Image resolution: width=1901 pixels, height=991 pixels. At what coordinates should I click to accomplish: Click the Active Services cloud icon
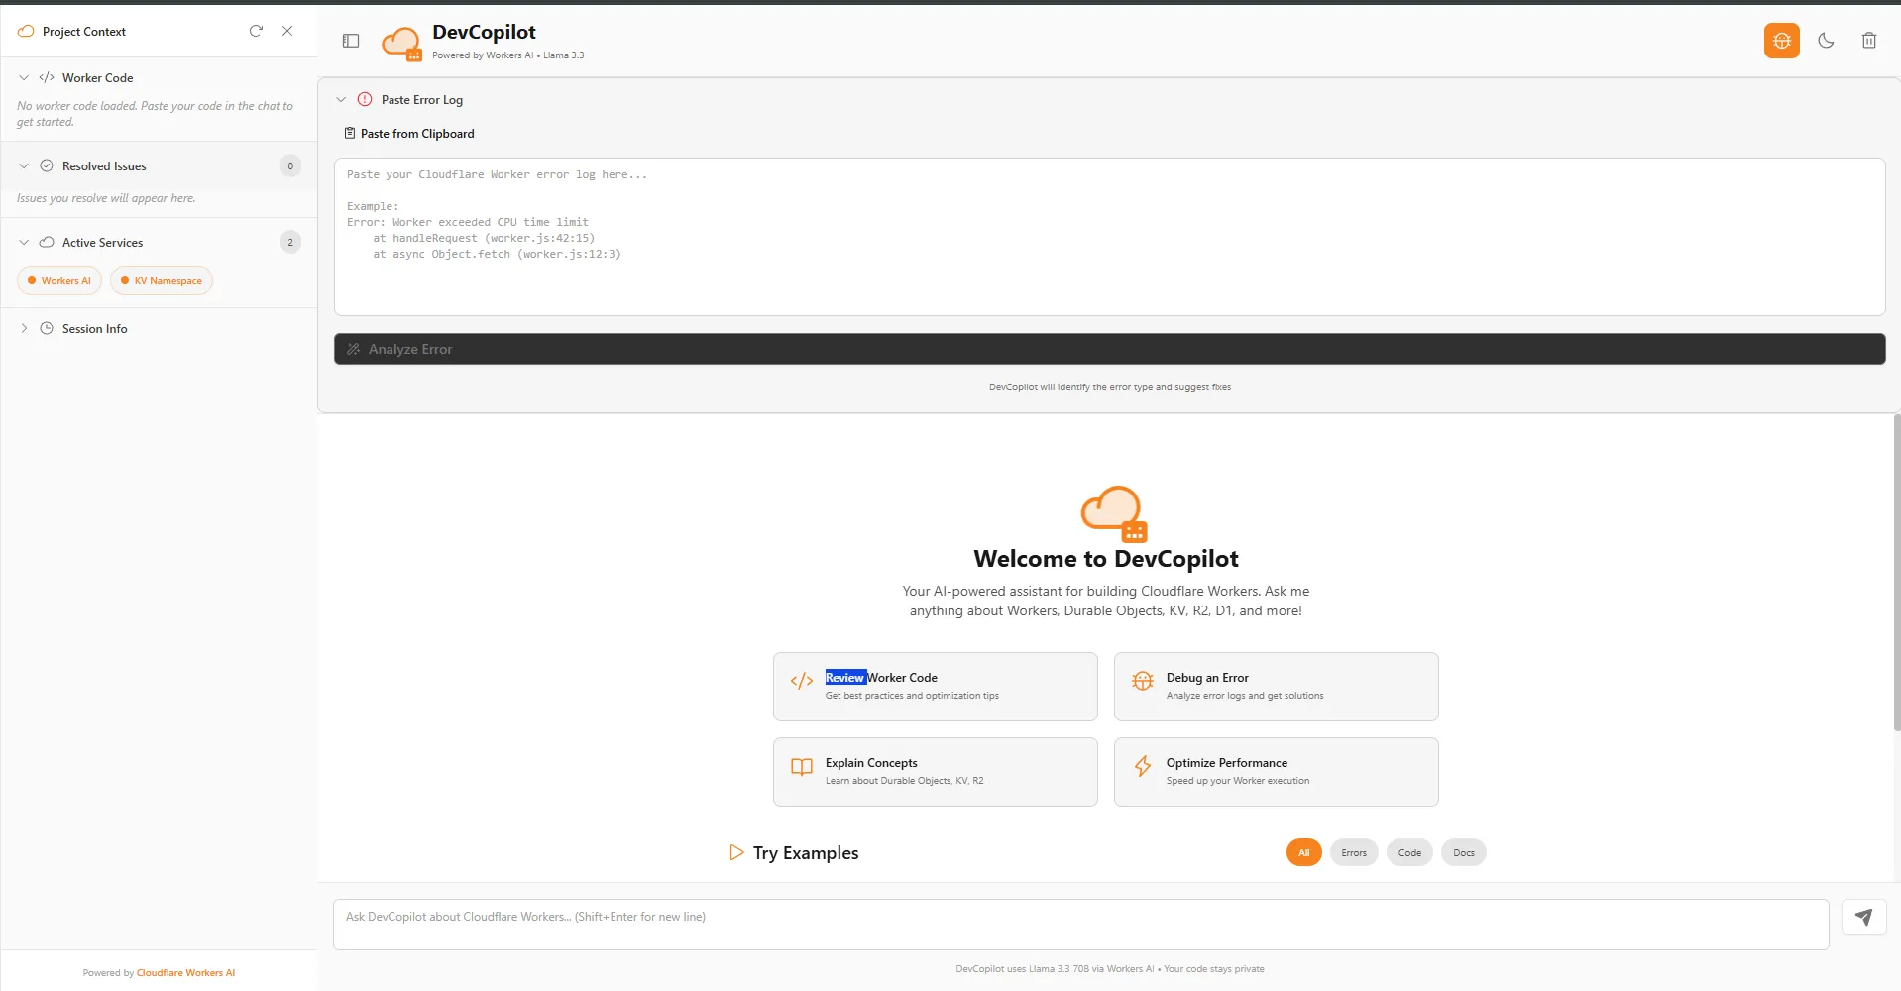click(x=47, y=242)
